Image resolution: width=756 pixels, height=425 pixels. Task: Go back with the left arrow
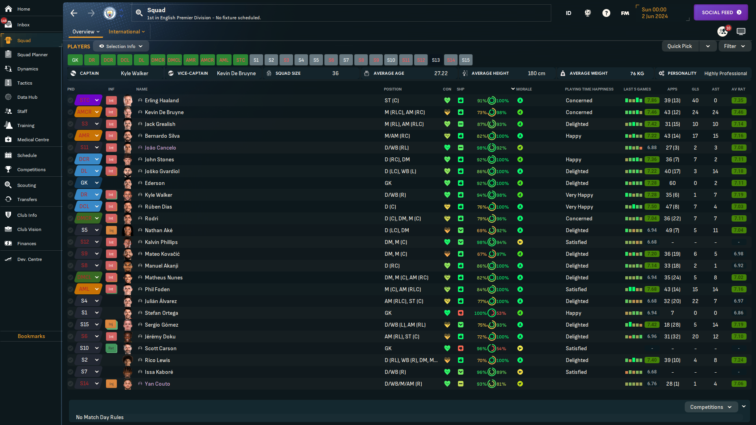[x=74, y=13]
